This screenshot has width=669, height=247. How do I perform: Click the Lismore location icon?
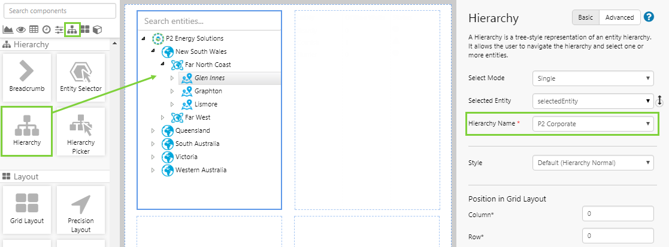coord(187,105)
